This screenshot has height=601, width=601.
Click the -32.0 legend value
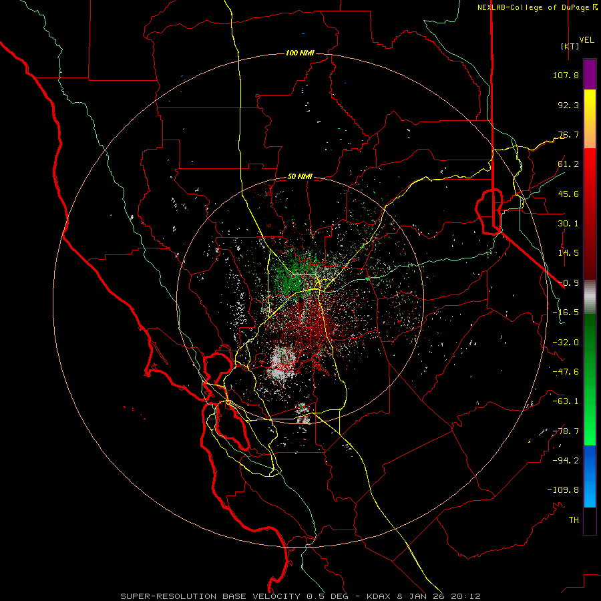[566, 343]
